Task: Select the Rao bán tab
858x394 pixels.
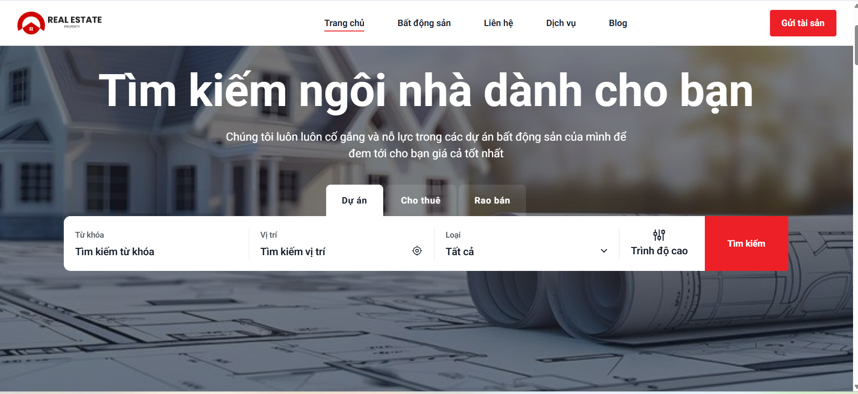Action: tap(492, 200)
